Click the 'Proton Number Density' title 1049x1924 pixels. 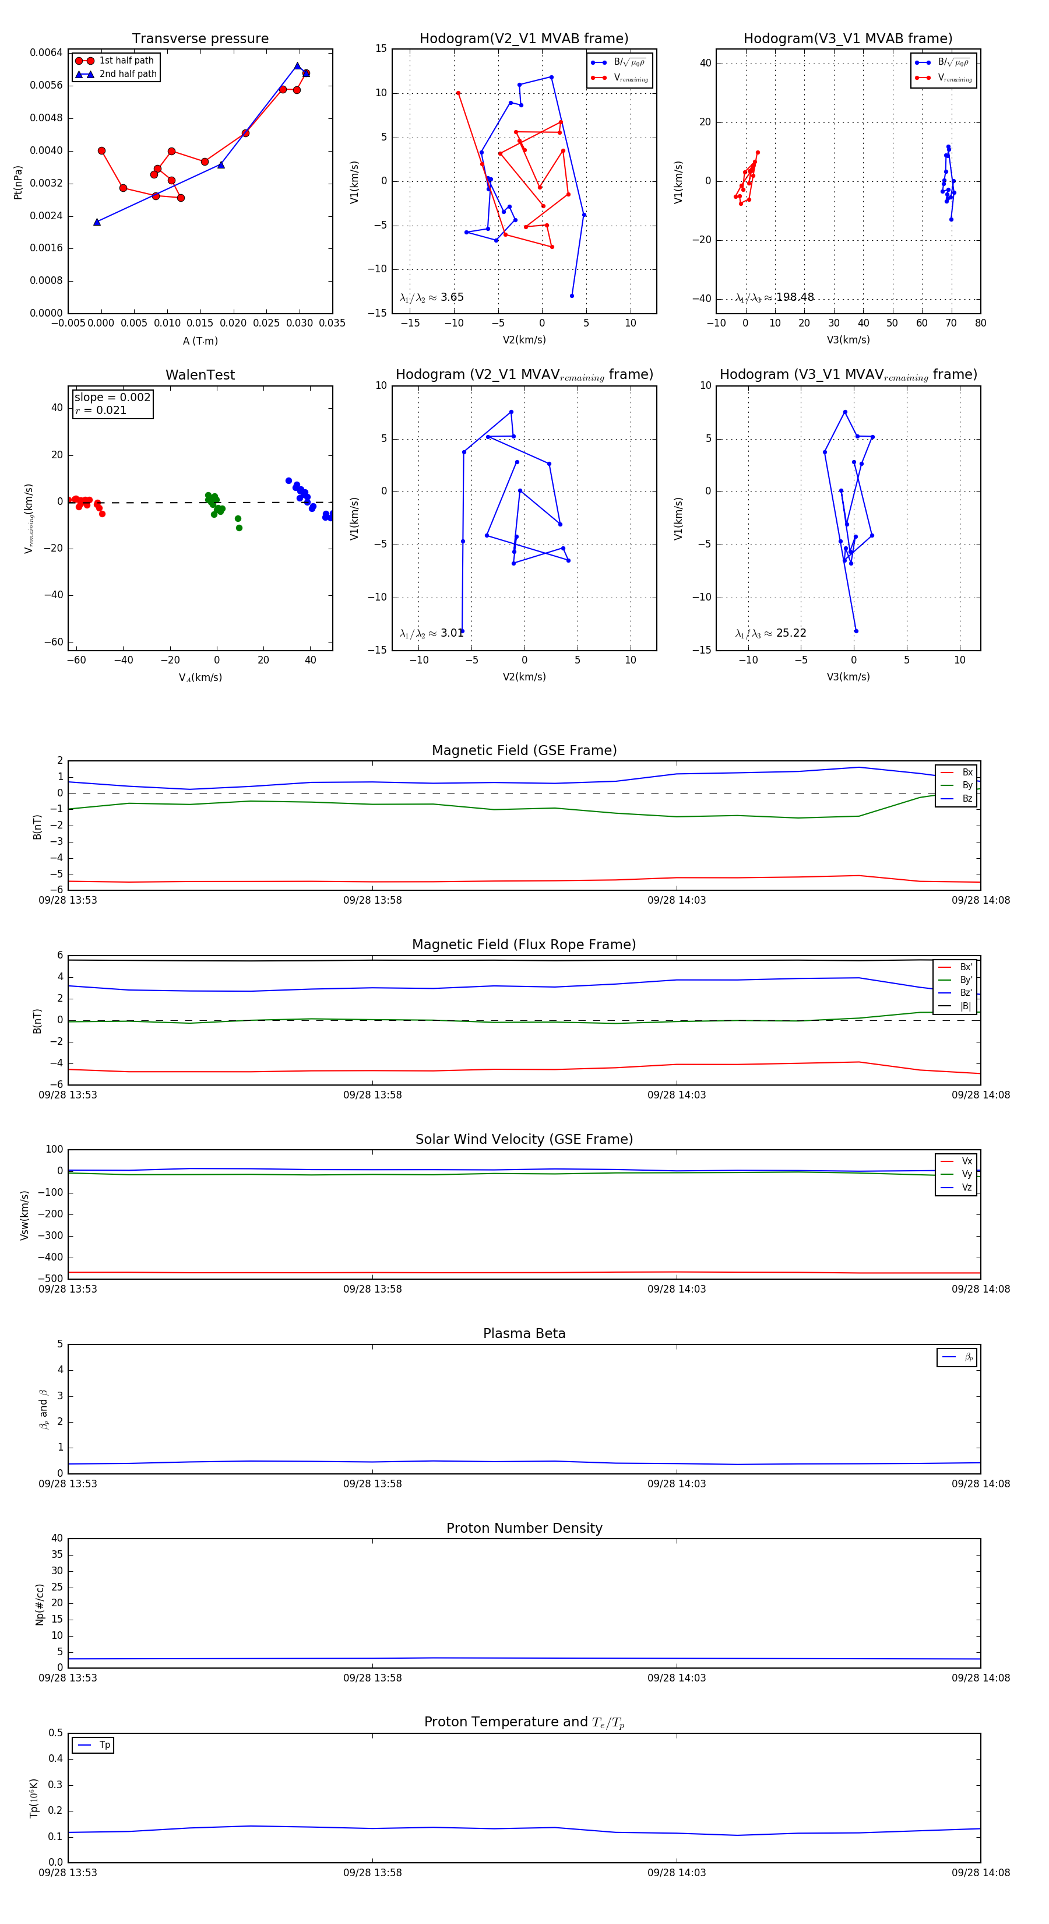[x=524, y=1528]
